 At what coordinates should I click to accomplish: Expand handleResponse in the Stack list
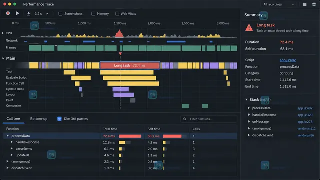click(249, 115)
